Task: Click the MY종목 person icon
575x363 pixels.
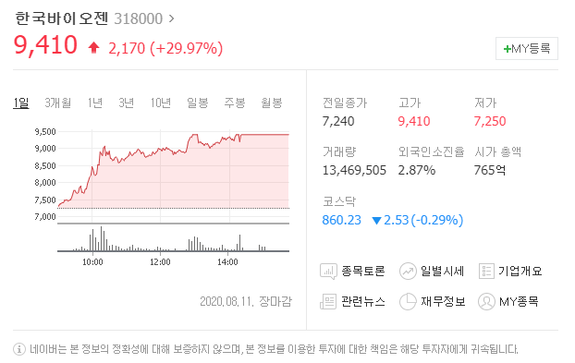Action: tap(486, 302)
